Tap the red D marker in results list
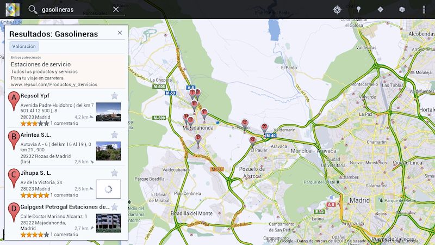Image resolution: width=435 pixels, height=245 pixels. 14,212
